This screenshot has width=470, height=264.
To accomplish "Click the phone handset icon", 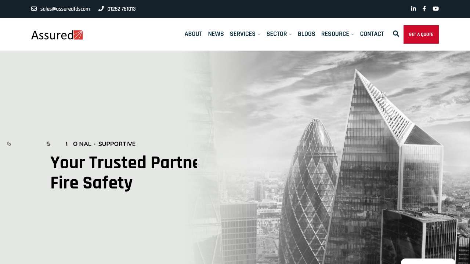I will (x=101, y=9).
